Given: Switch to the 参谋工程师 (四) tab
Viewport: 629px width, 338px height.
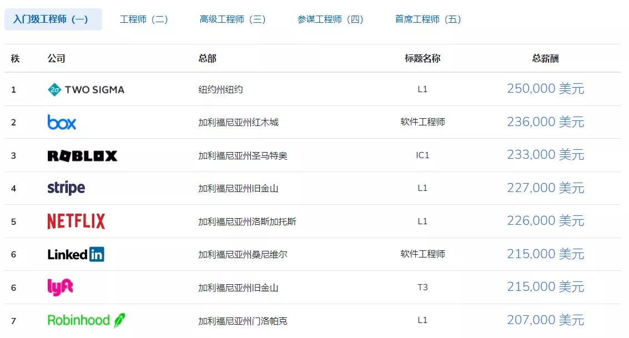Looking at the screenshot, I should (330, 19).
